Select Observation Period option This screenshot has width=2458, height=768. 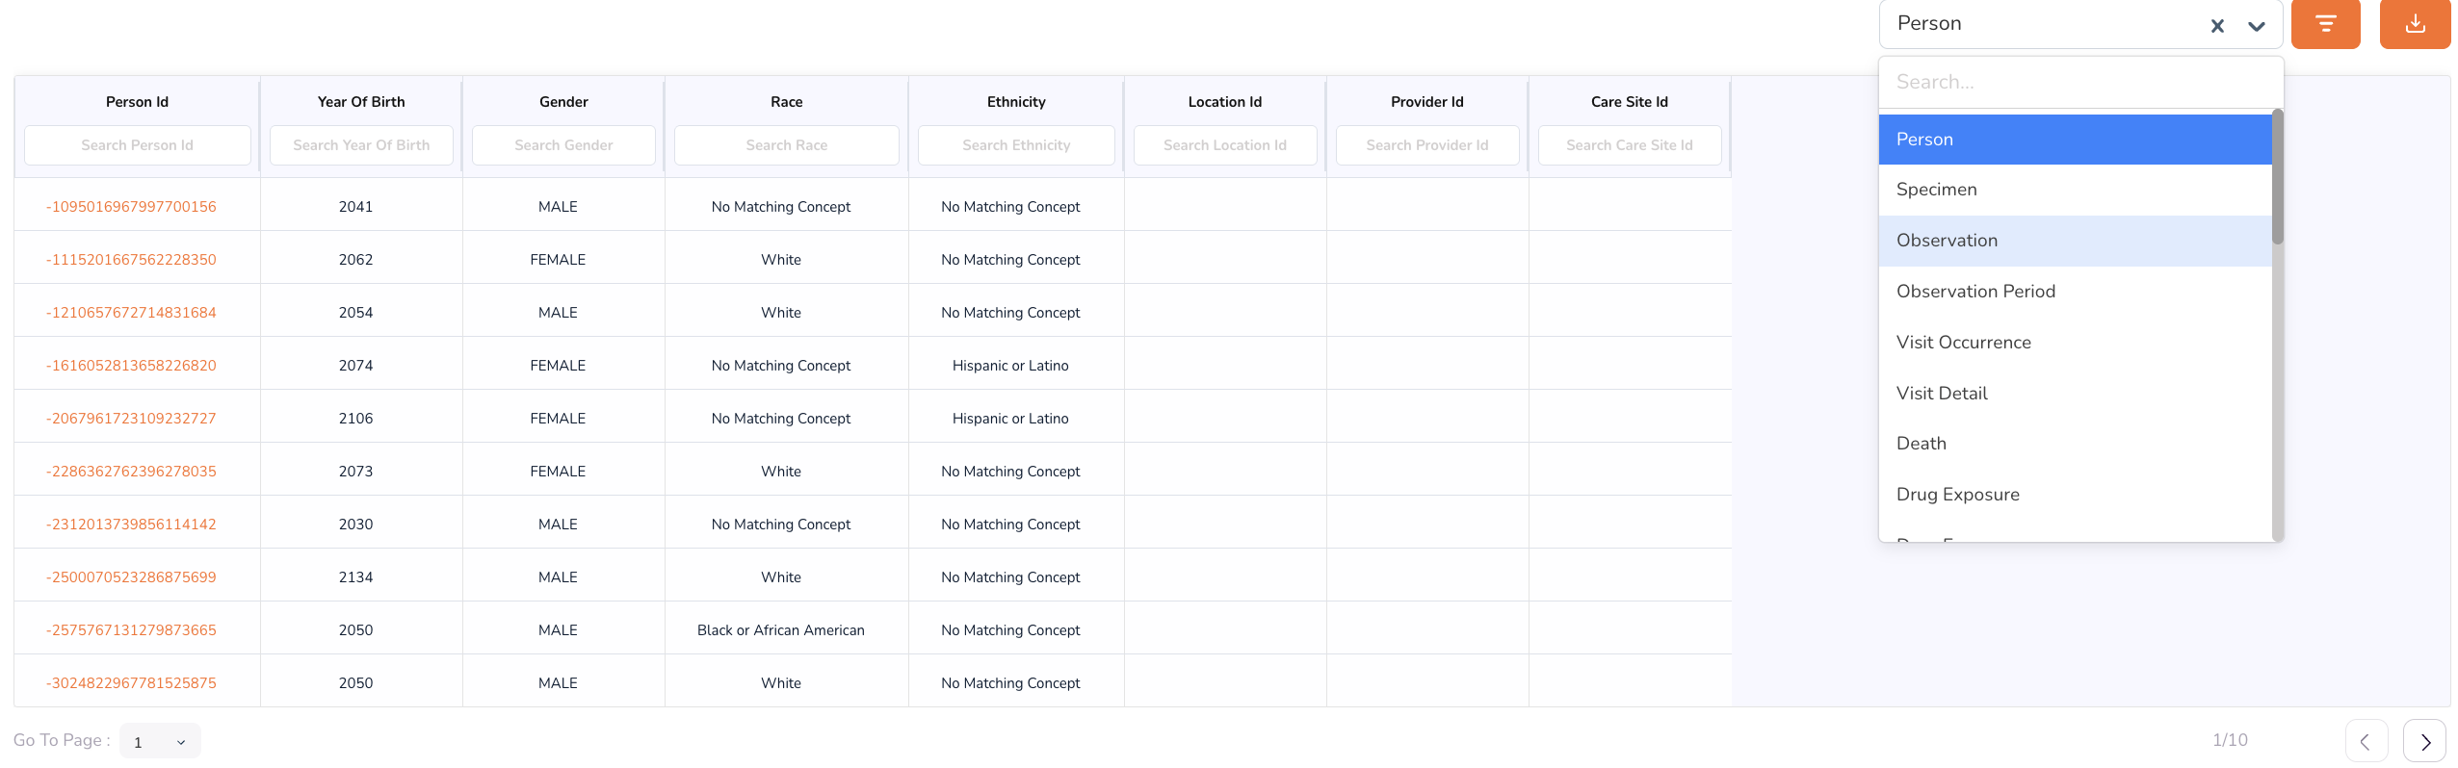click(2076, 292)
